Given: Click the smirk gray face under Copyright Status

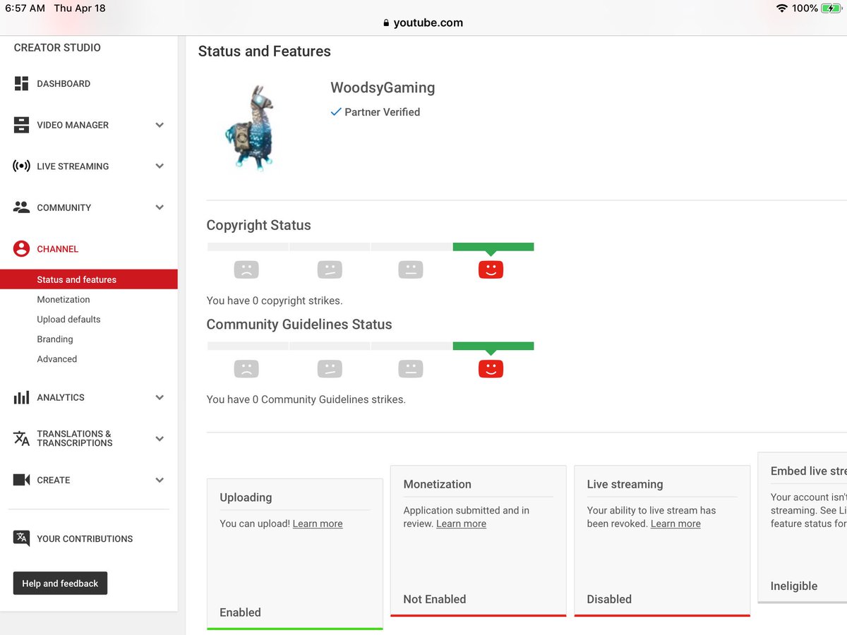Looking at the screenshot, I should [x=330, y=270].
